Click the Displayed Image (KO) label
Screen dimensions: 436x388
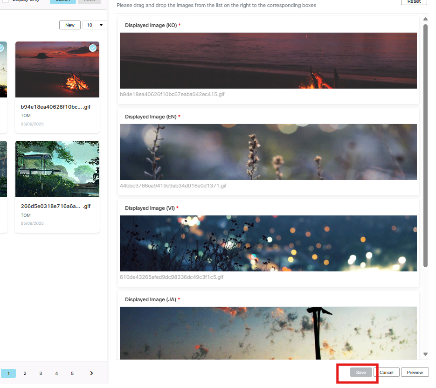pyautogui.click(x=153, y=26)
